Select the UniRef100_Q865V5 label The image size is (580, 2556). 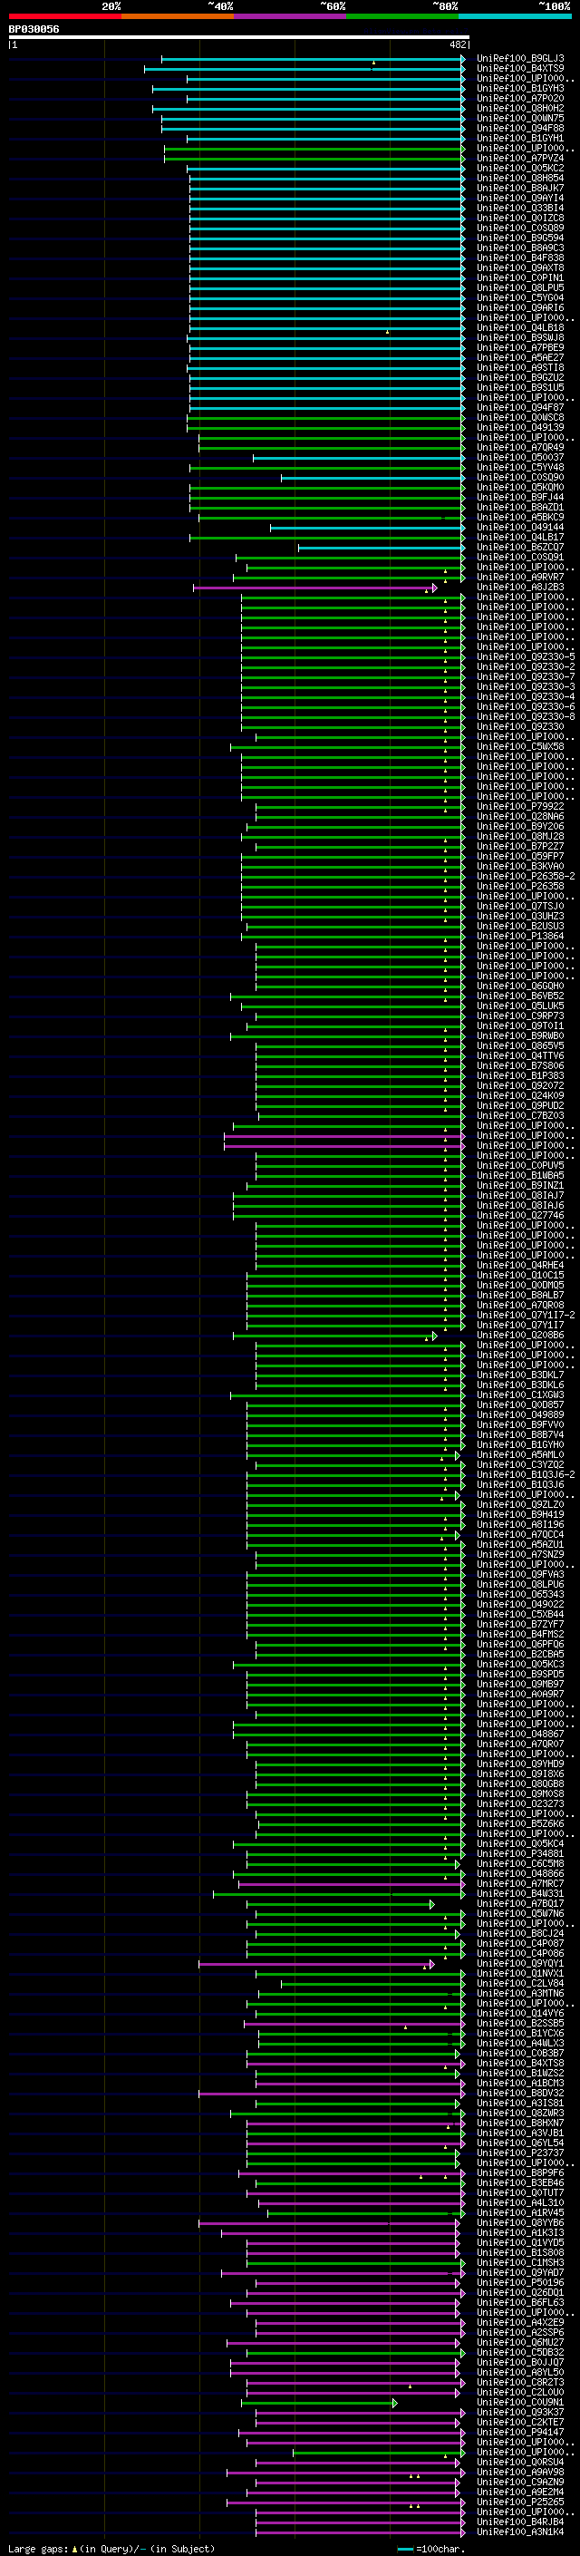[519, 1045]
